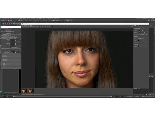This screenshot has height=116, width=155.
Task: Create a polygon sphere from the shelf
Action: click(x=3, y=24)
